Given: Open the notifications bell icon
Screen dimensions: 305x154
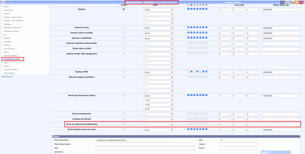Looking at the screenshot, I should pyautogui.click(x=282, y=2).
